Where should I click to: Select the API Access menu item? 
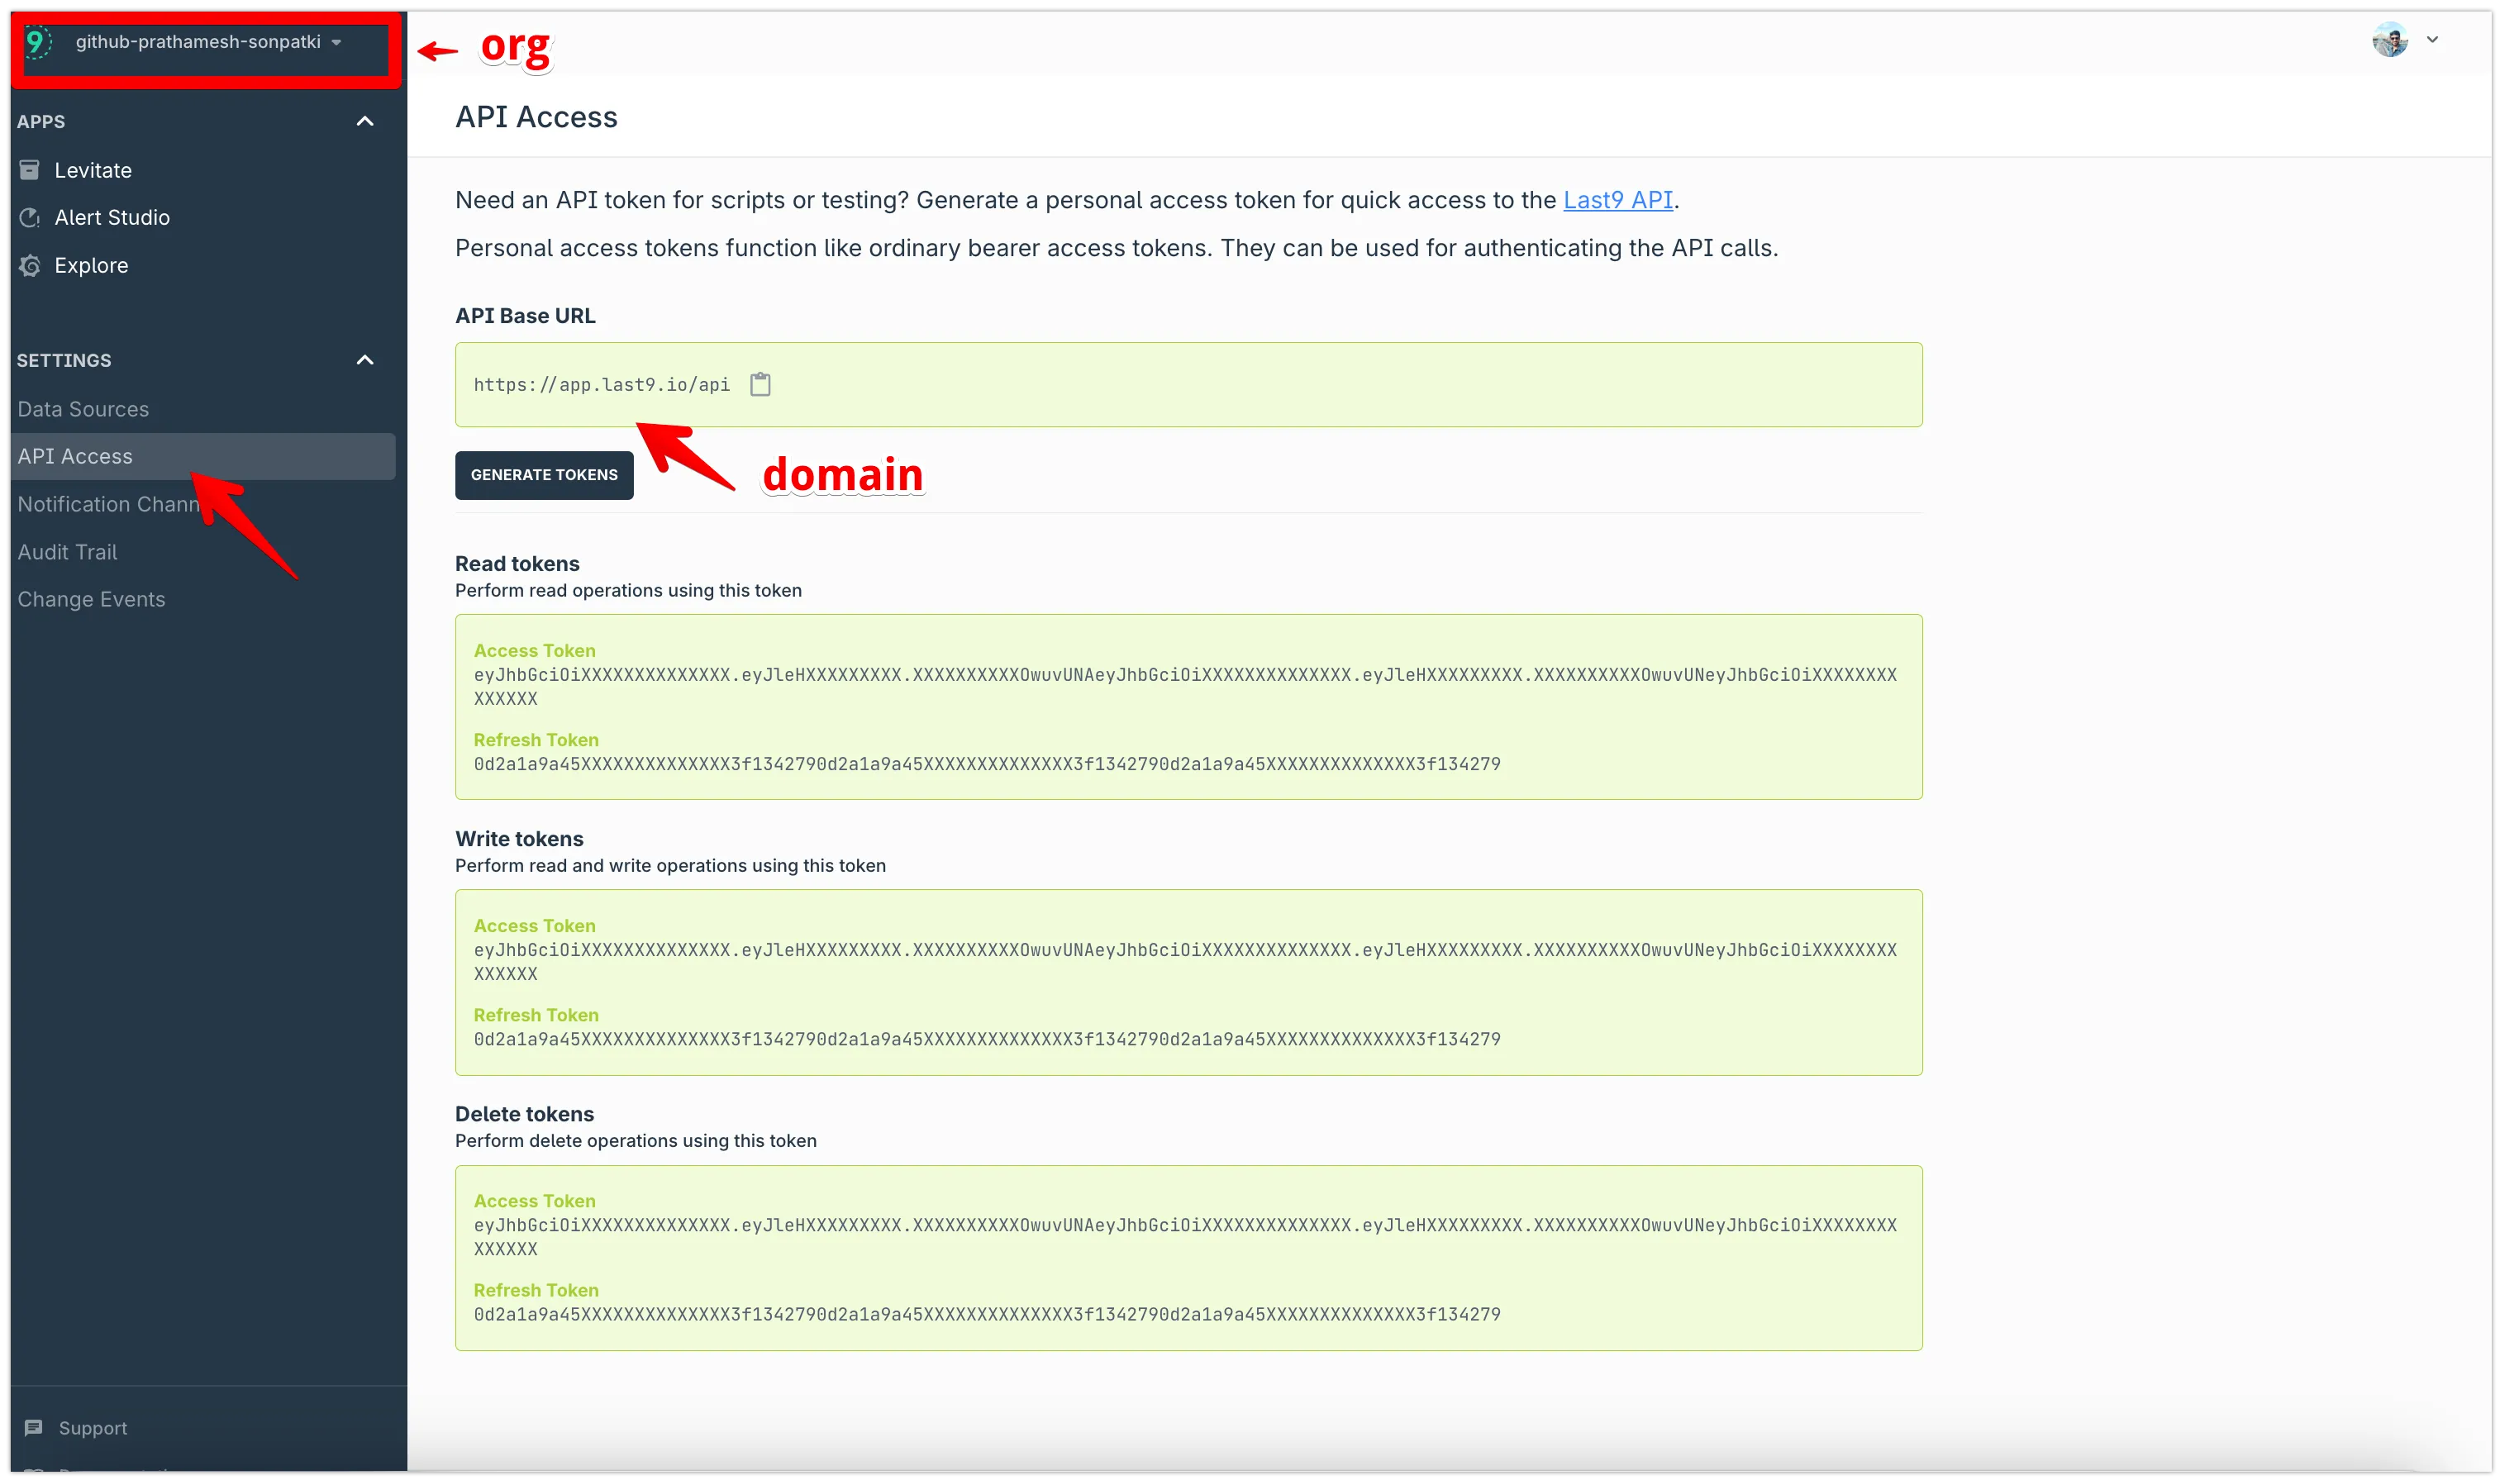coord(74,456)
